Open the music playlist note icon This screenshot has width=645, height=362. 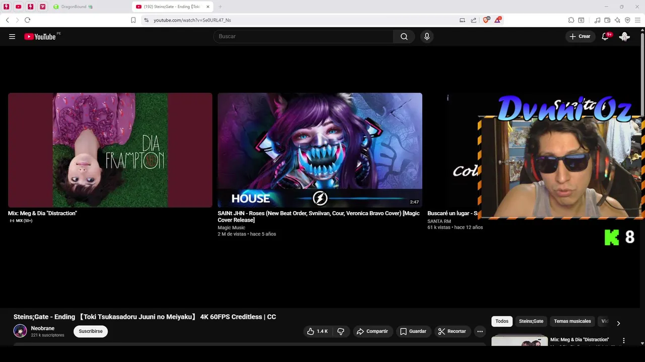(597, 20)
